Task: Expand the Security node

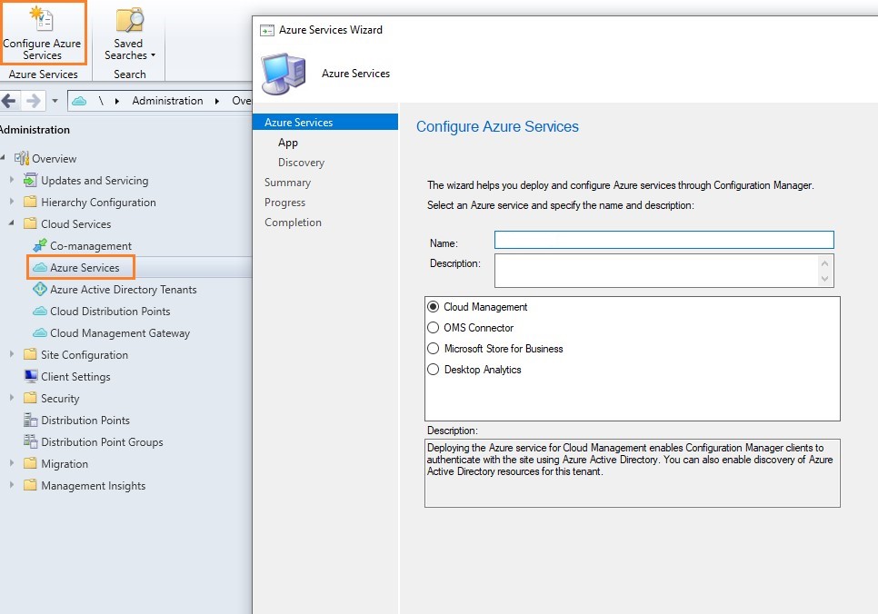Action: pyautogui.click(x=12, y=398)
